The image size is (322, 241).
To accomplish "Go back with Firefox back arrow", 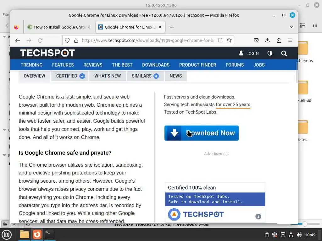I will point(18,40).
